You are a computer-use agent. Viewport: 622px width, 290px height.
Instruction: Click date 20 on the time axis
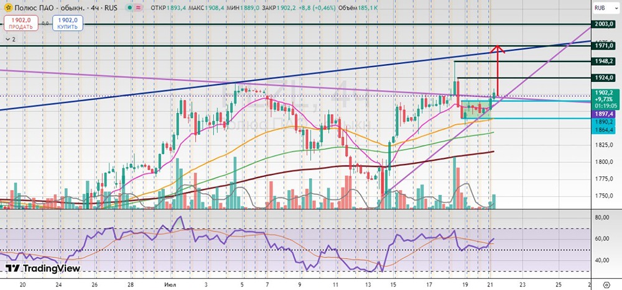[x=22, y=284]
